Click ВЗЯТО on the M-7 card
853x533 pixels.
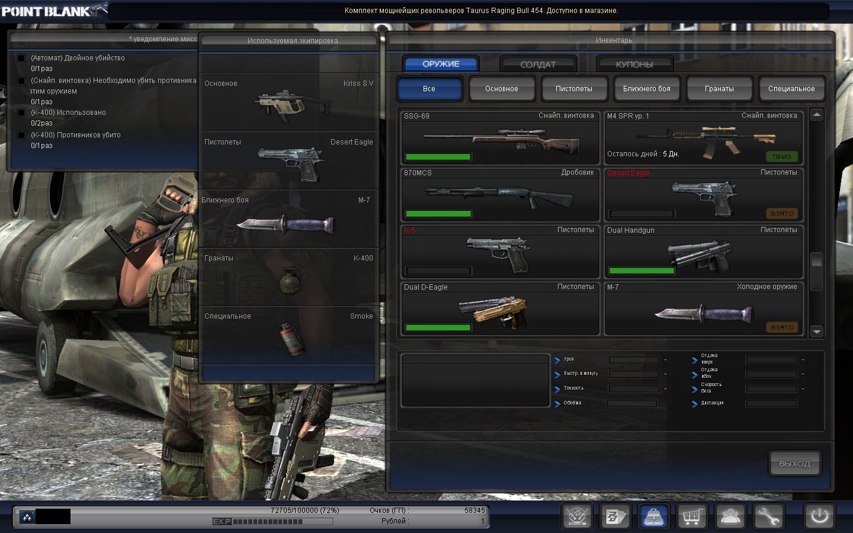coord(781,327)
